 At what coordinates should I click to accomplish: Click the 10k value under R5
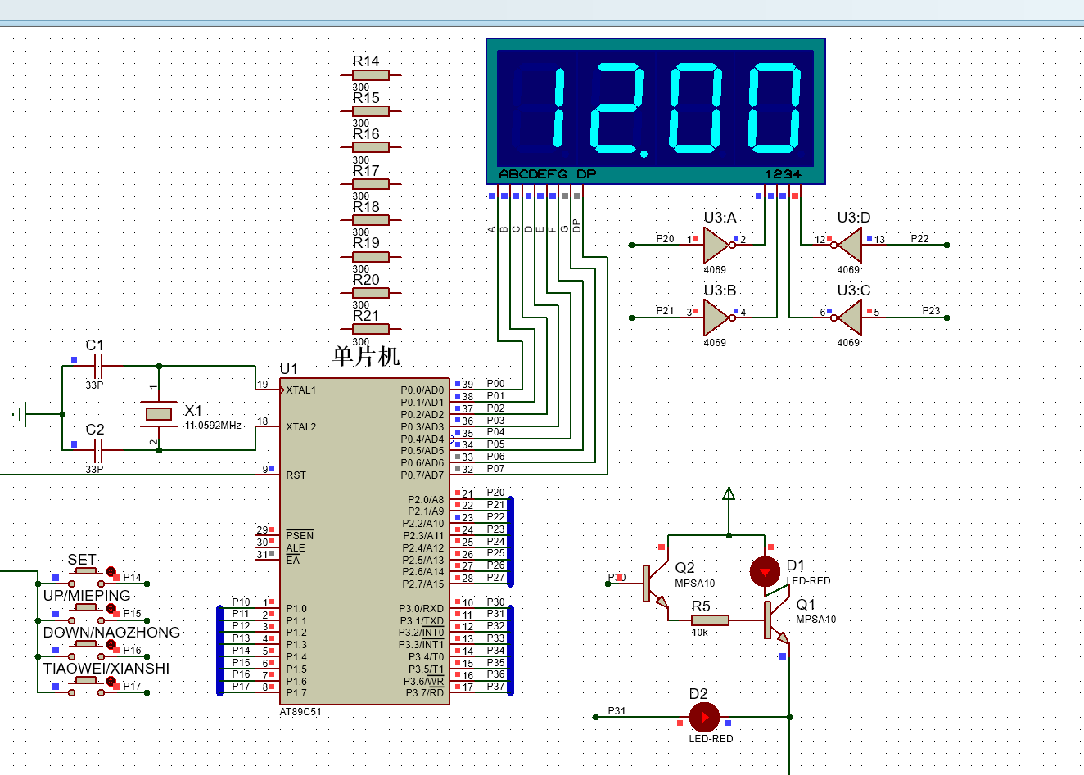pyautogui.click(x=699, y=633)
